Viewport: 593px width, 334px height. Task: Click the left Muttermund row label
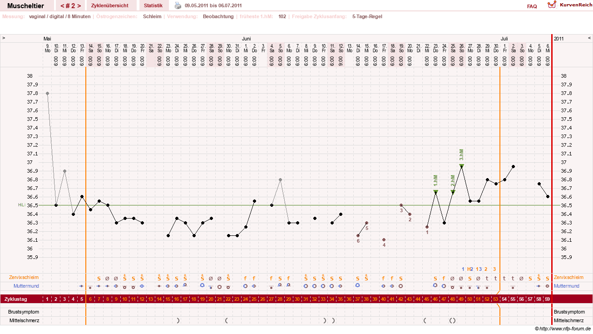click(x=26, y=286)
